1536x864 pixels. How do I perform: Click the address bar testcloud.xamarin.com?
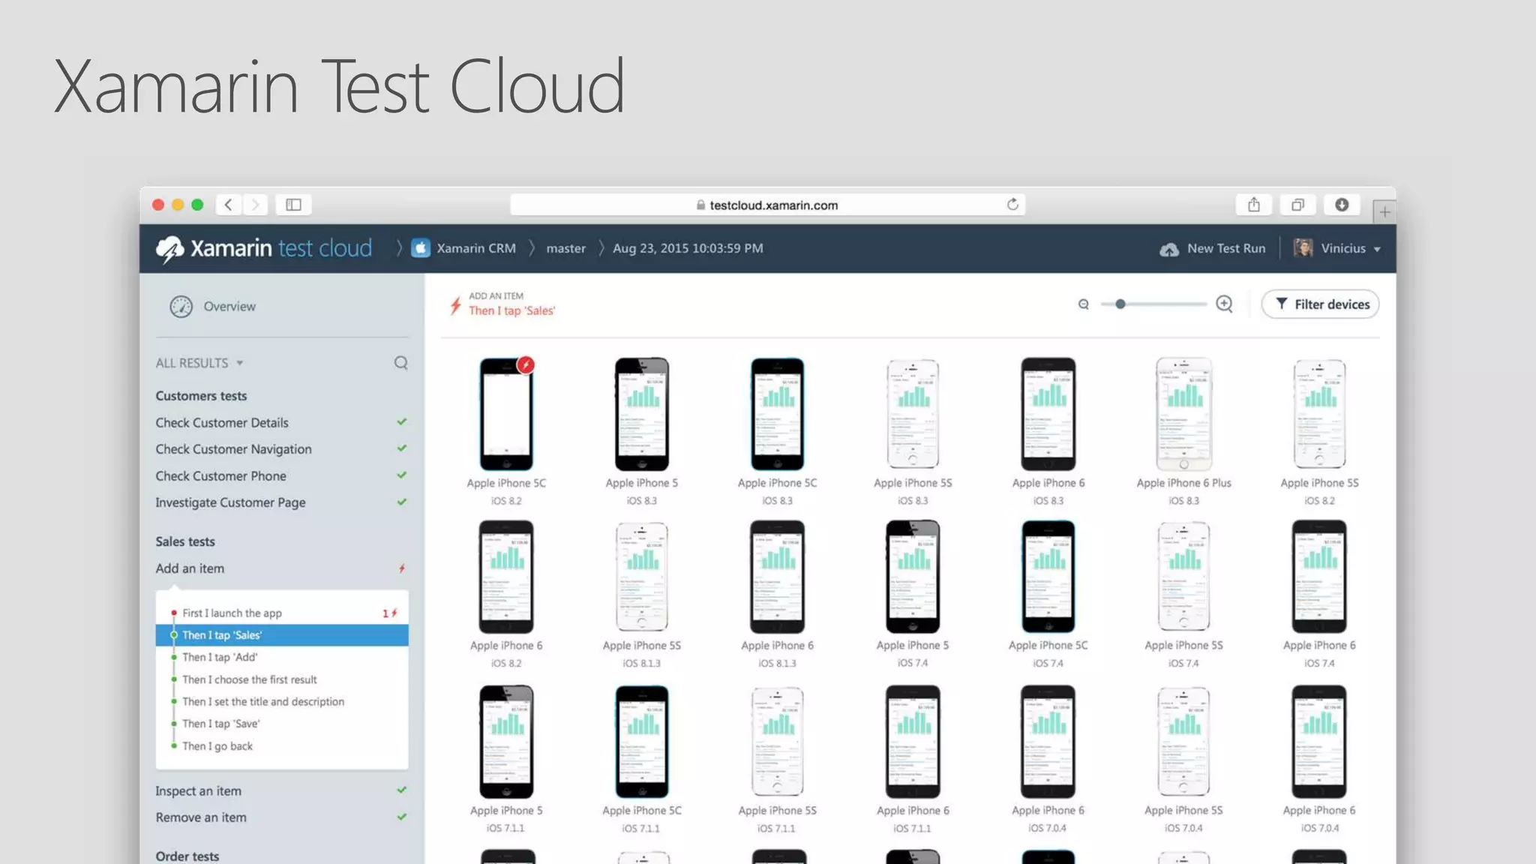tap(767, 205)
